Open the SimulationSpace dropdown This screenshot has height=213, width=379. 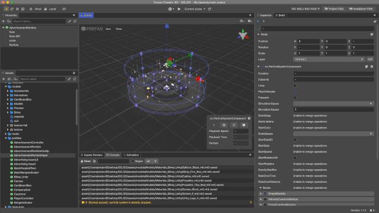point(333,104)
